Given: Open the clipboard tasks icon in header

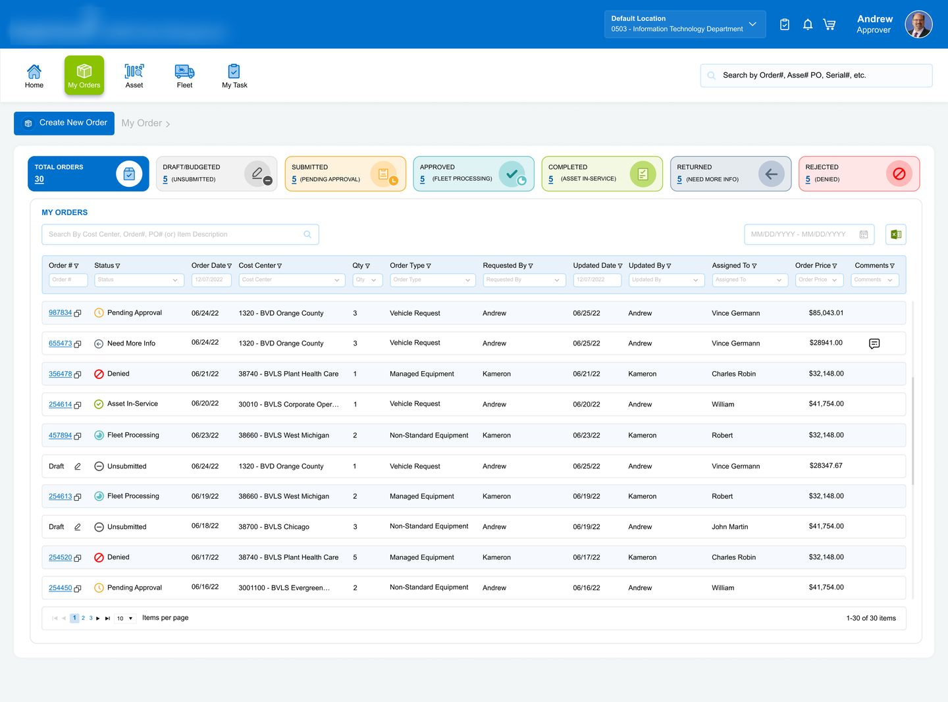Looking at the screenshot, I should [785, 24].
